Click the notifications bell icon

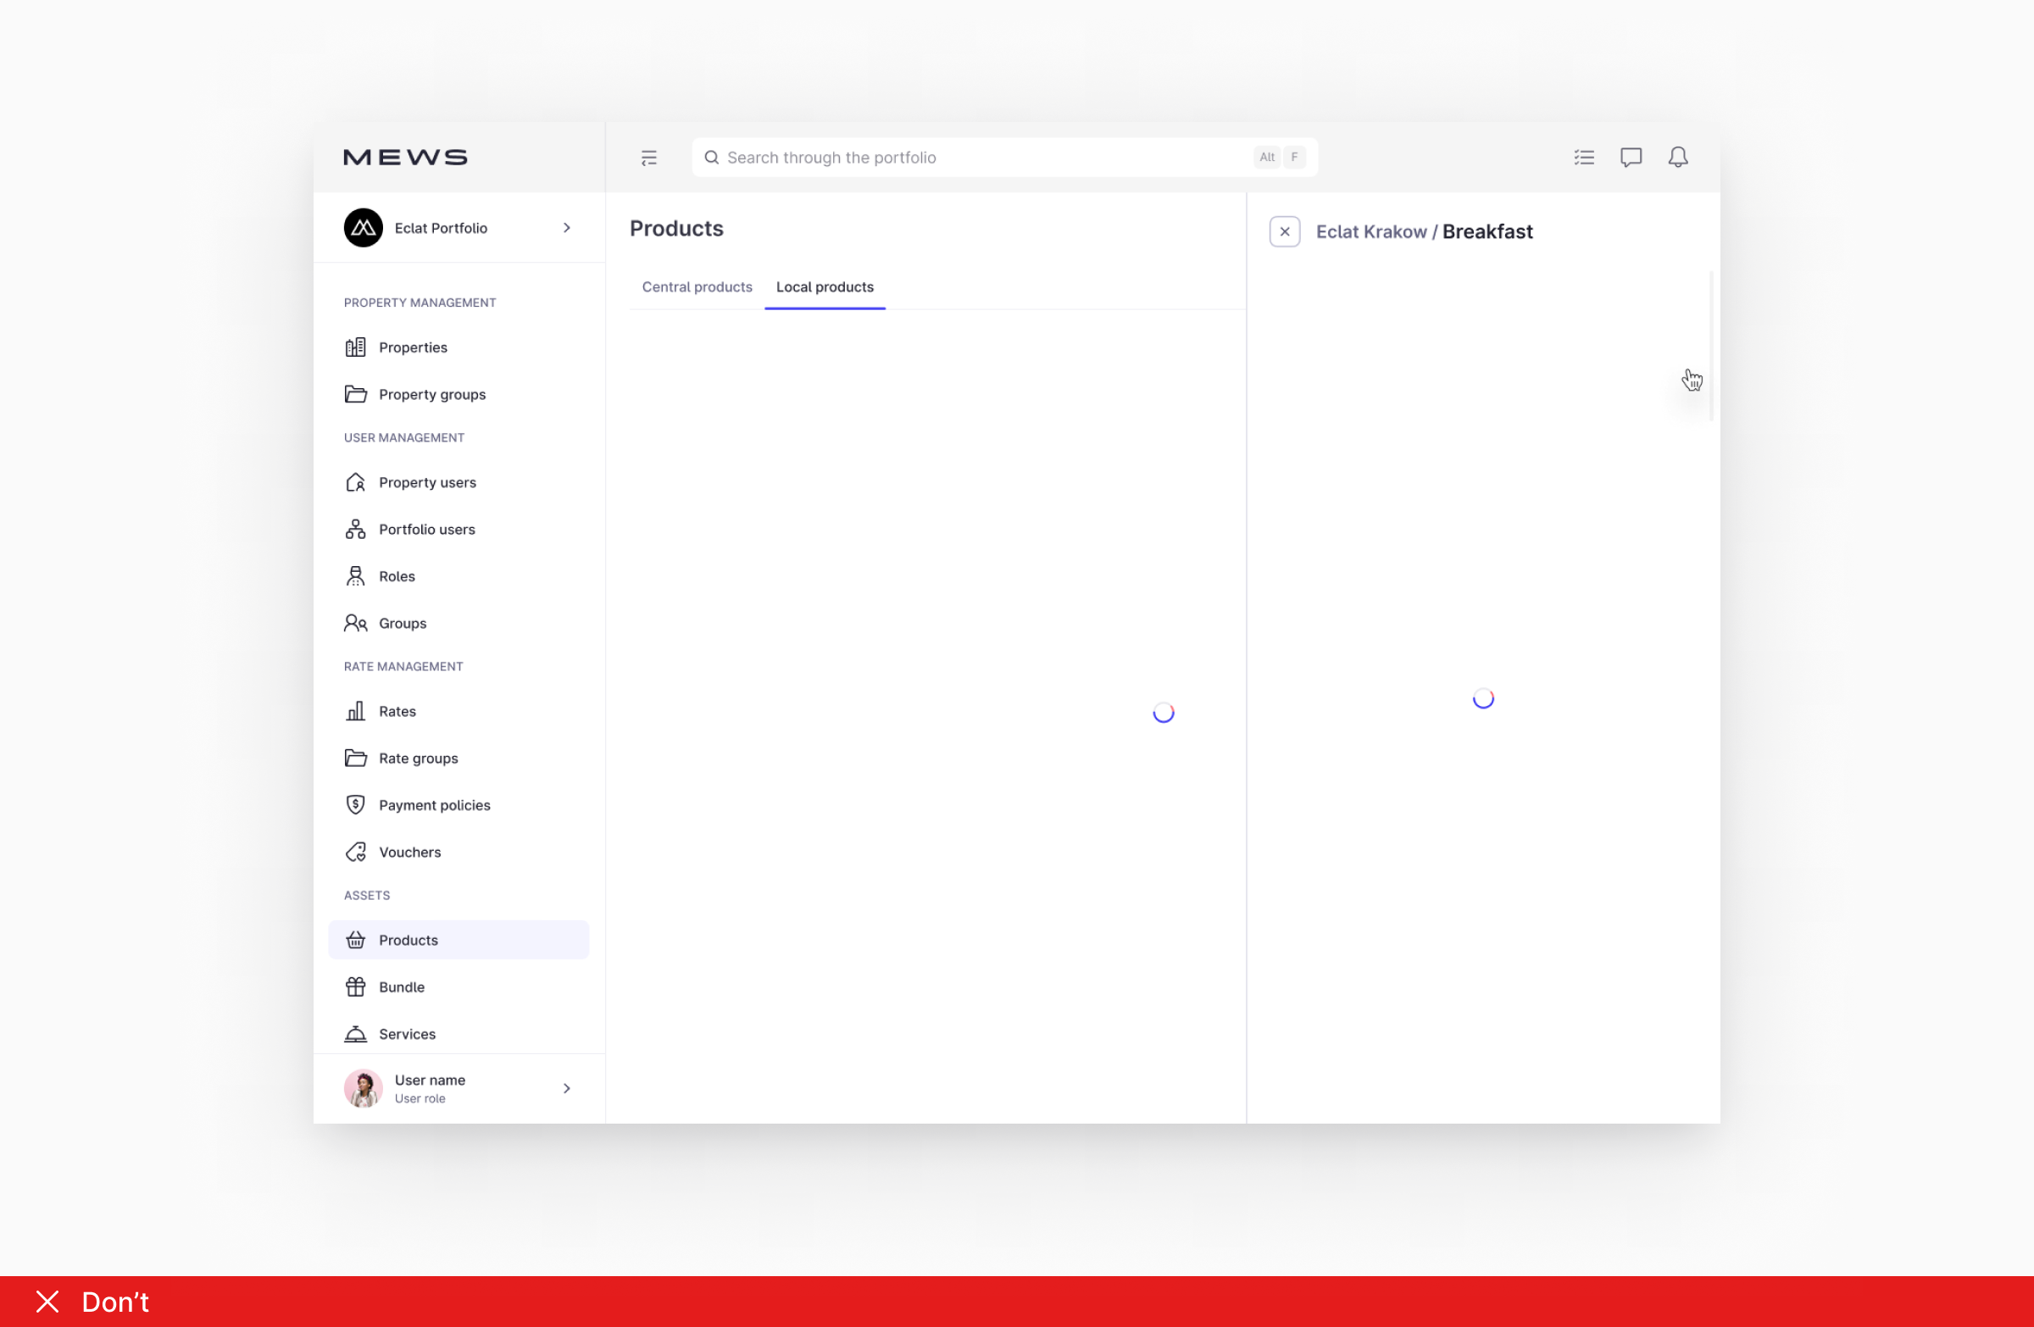coord(1677,158)
